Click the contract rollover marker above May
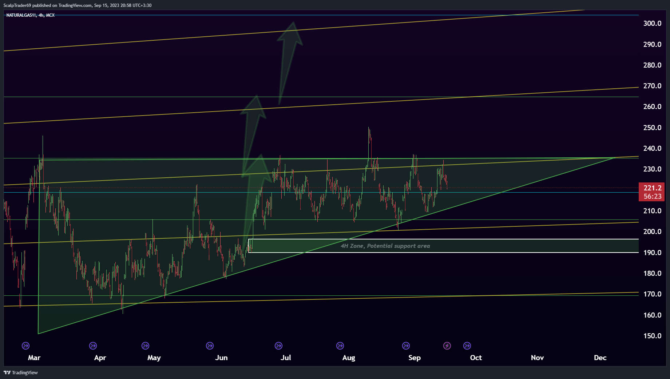Image resolution: width=670 pixels, height=379 pixels. [145, 346]
